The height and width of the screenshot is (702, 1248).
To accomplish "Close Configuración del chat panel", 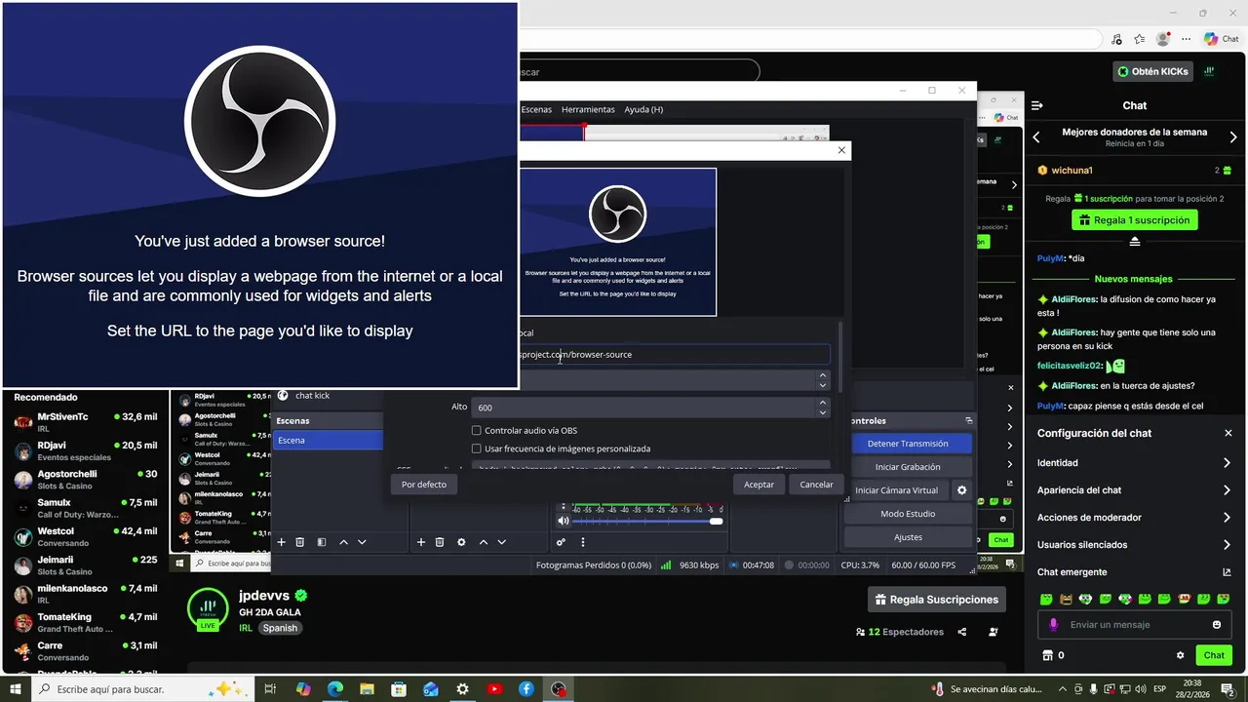I will tap(1228, 433).
